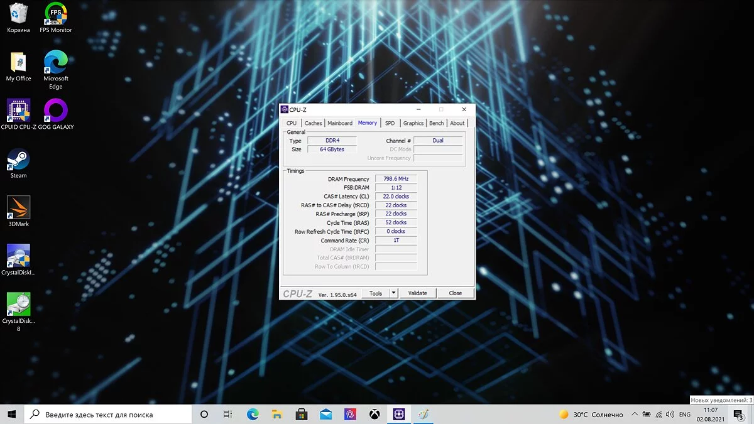Image resolution: width=754 pixels, height=424 pixels.
Task: Click the Close button in CPU-Z
Action: tap(456, 293)
